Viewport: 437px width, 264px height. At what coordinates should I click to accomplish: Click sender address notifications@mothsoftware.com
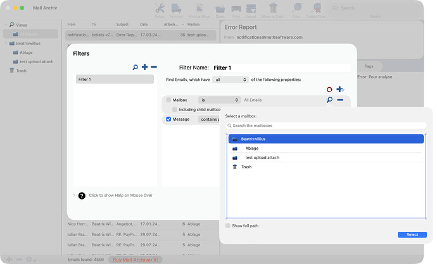click(x=270, y=37)
